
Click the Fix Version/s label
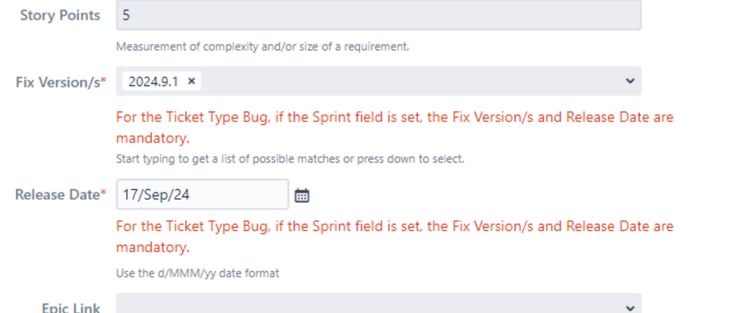57,82
